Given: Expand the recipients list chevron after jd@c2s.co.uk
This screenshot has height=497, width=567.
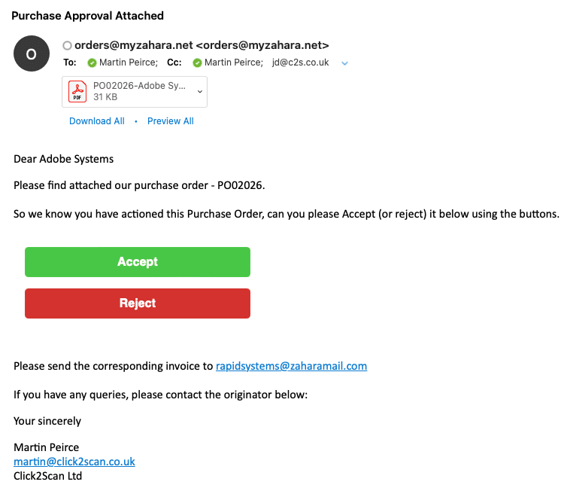Looking at the screenshot, I should [344, 63].
